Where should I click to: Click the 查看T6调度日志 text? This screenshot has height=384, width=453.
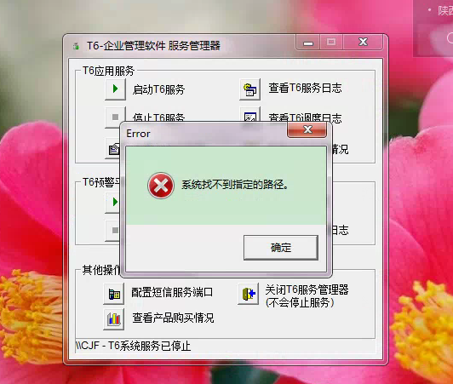coord(305,117)
